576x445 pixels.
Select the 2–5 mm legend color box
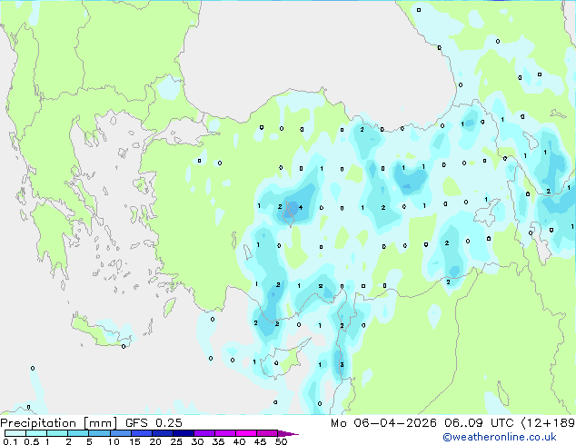pyautogui.click(x=78, y=433)
